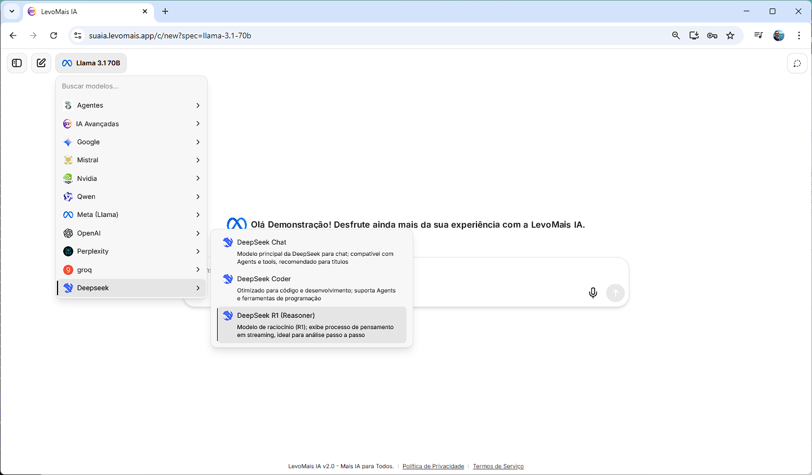The image size is (812, 475).
Task: Click the temporary chat icon at top right
Action: click(797, 64)
